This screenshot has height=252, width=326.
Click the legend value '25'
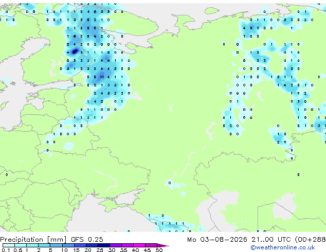coord(100,250)
